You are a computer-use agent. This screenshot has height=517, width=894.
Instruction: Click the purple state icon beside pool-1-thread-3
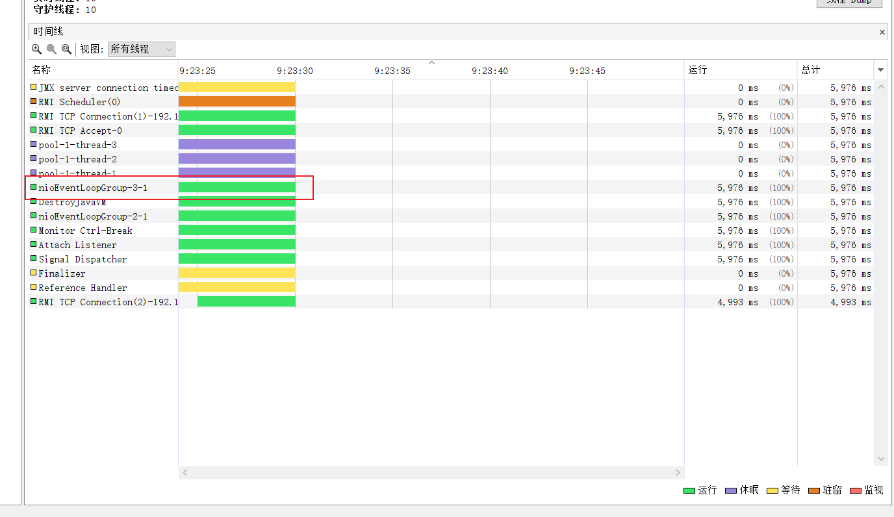34,144
